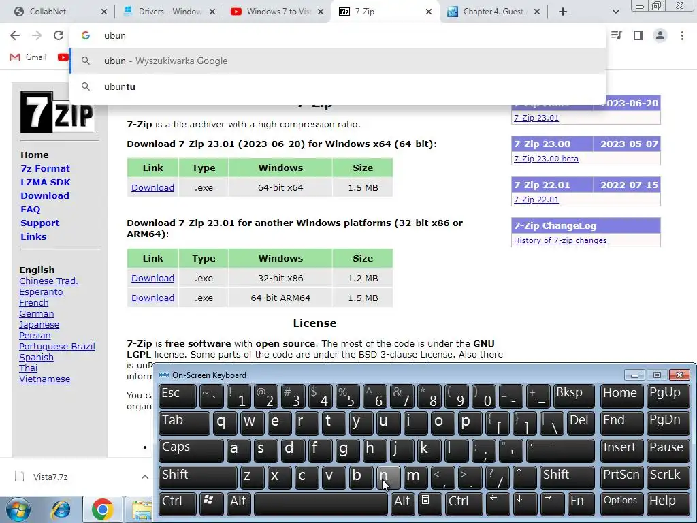Open the History of 7-zip changes link
This screenshot has width=697, height=523.
pyautogui.click(x=560, y=240)
